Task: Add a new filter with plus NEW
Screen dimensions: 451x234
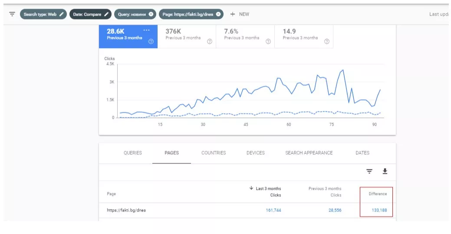Action: tap(240, 14)
